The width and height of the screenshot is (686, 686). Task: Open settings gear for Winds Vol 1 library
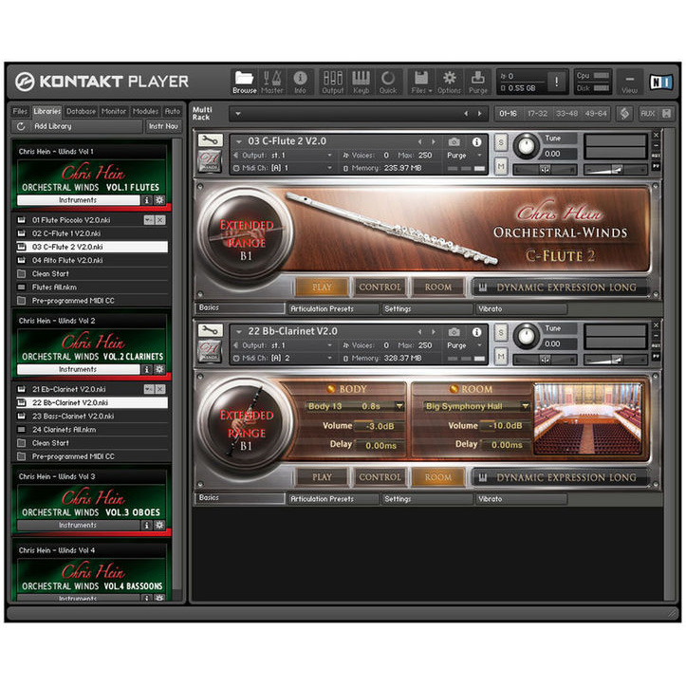point(159,200)
